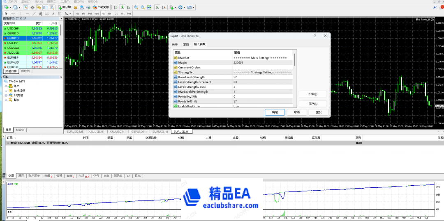Click 确定 to confirm expert settings

(275, 112)
